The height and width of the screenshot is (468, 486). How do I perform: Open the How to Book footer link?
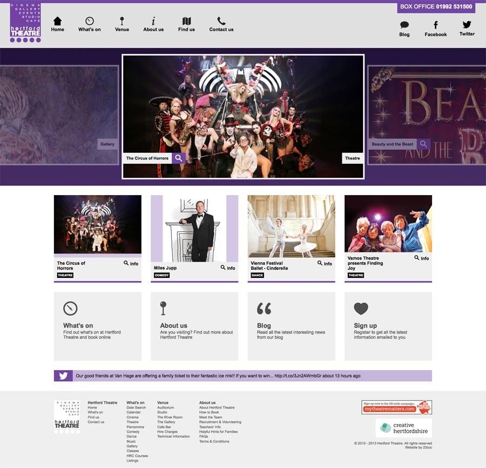209,412
